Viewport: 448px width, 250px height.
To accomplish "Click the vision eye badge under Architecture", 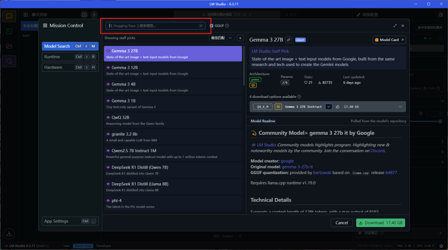I will [253, 85].
